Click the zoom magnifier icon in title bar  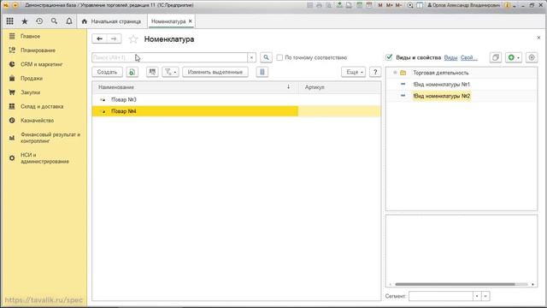click(410, 5)
